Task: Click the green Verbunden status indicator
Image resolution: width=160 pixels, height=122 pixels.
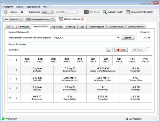Action: point(3,118)
